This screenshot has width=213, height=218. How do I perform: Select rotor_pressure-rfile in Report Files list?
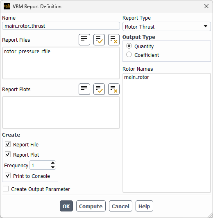[x=27, y=52]
